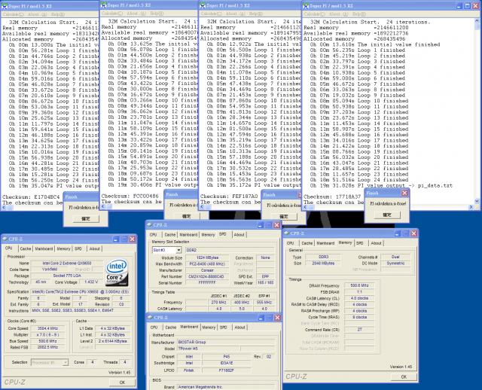Image resolution: width=482 pixels, height=390 pixels.
Task: Click Package value 'Socket 775 LGA'
Action: point(67,276)
